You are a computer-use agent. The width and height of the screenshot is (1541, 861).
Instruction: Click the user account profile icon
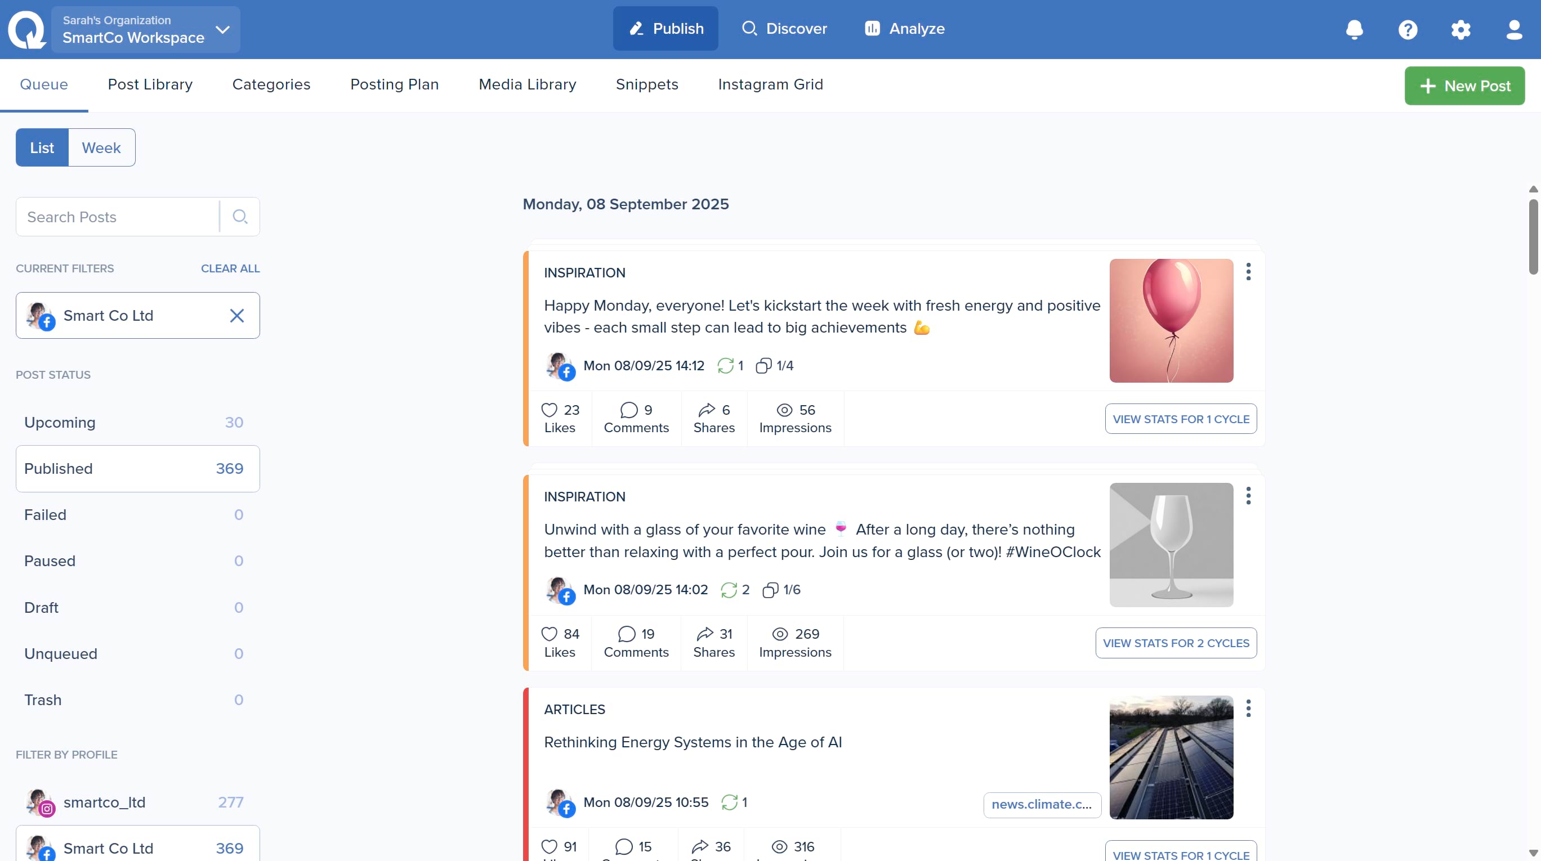coord(1514,29)
